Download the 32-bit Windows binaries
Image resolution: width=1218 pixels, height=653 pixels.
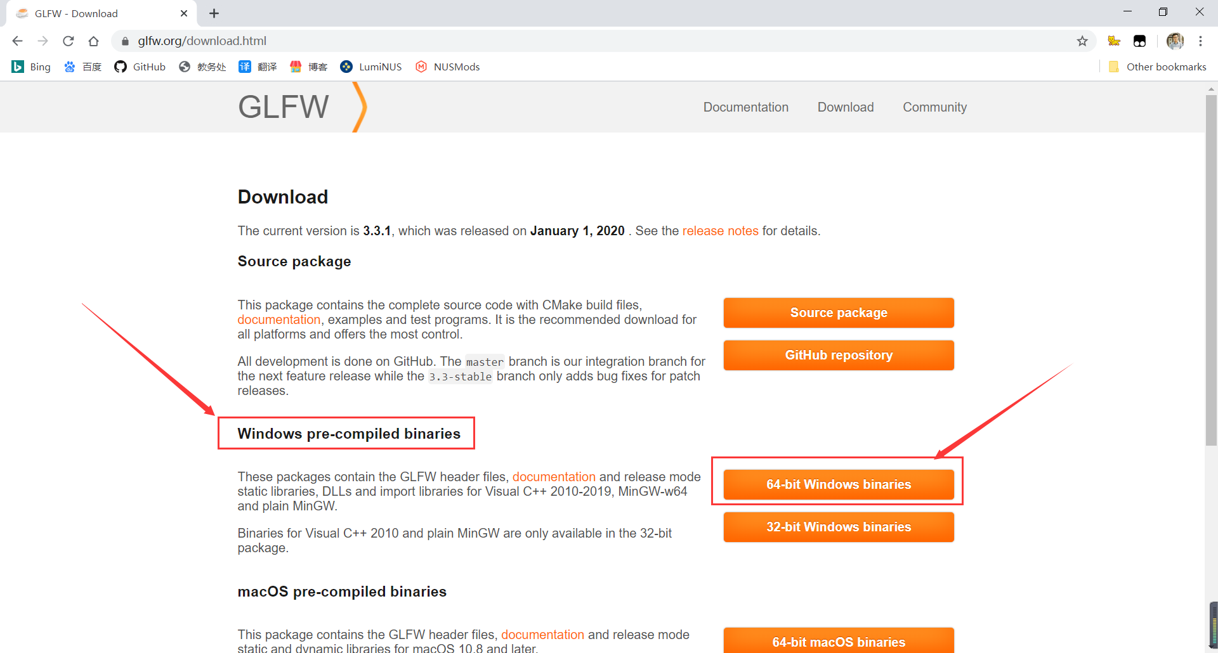[x=839, y=527]
